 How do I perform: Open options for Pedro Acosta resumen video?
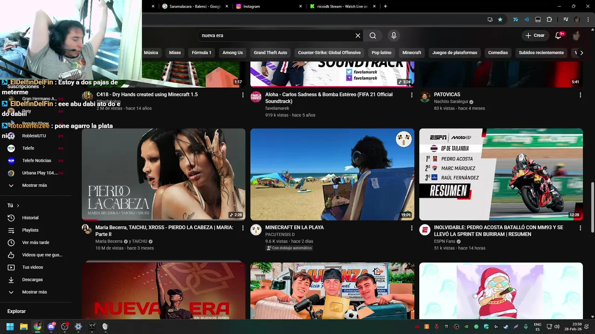[580, 228]
